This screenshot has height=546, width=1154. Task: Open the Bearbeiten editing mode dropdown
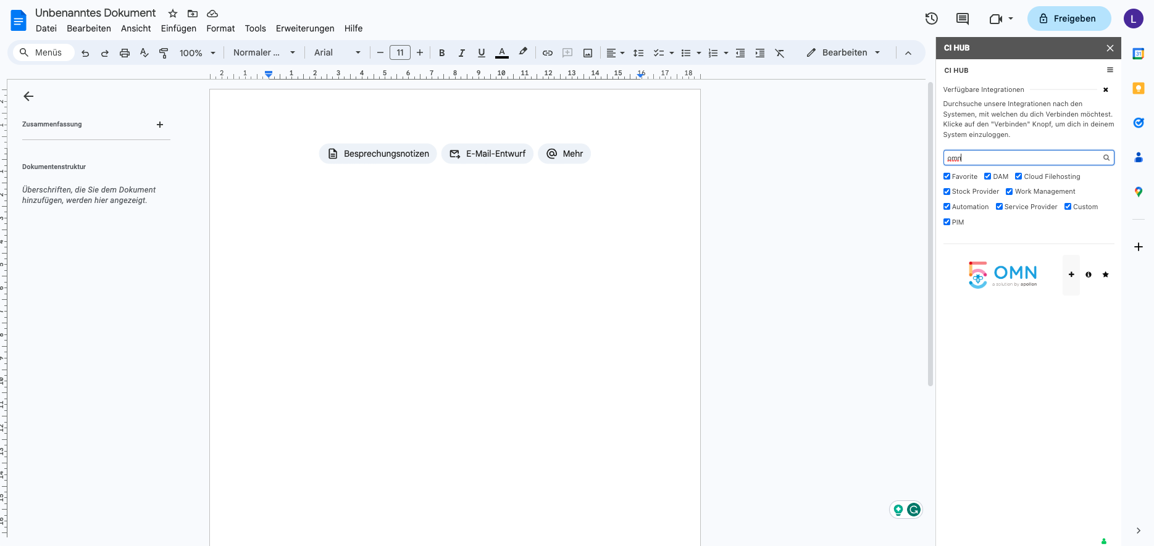(843, 53)
